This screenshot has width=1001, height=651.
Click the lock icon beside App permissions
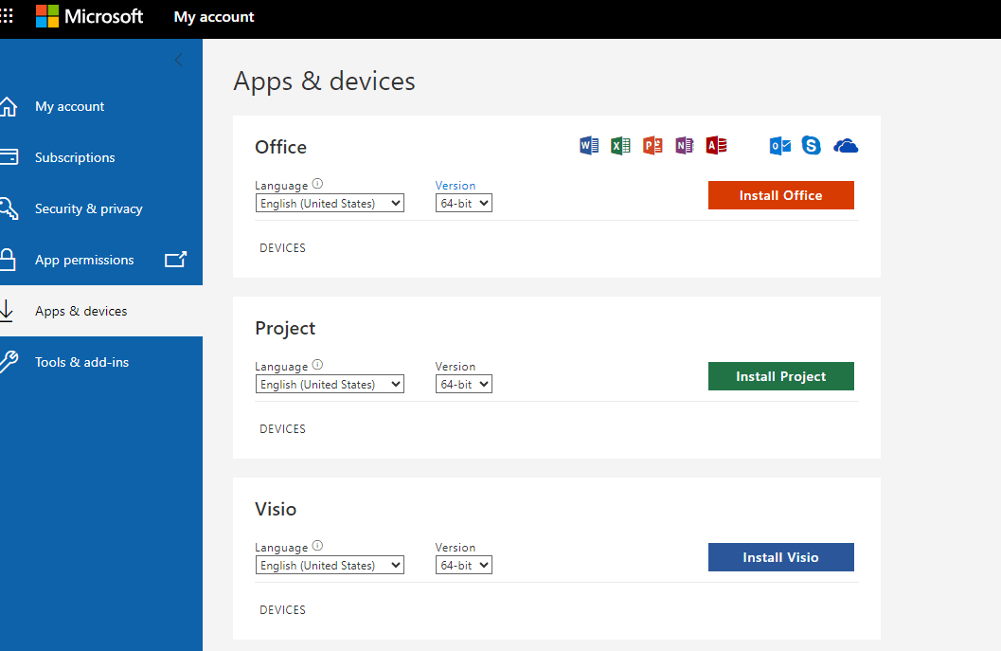(x=8, y=260)
